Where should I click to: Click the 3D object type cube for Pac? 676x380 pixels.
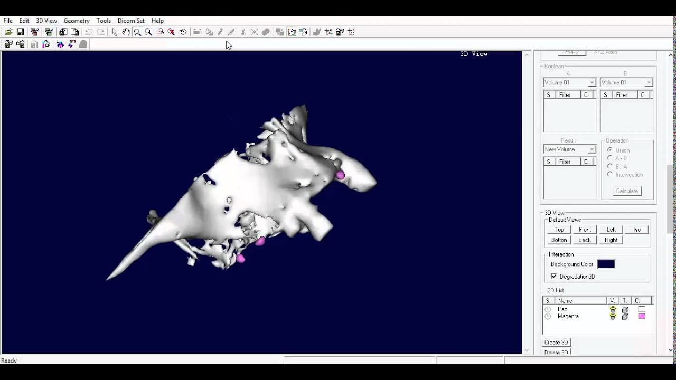coord(625,310)
